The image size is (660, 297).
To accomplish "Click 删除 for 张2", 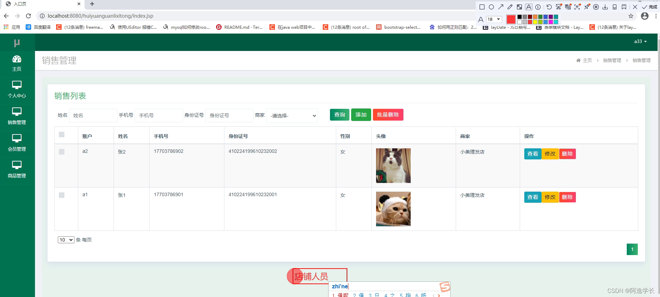I will 567,154.
